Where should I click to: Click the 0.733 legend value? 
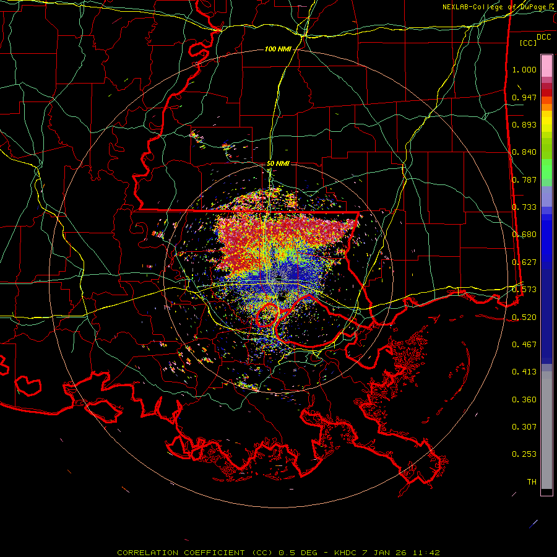(x=524, y=207)
